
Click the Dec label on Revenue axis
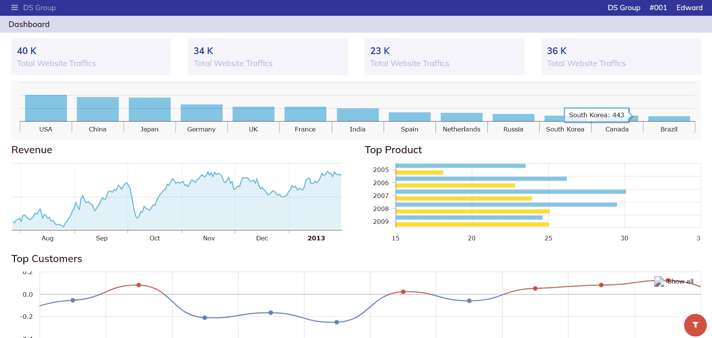click(x=262, y=238)
